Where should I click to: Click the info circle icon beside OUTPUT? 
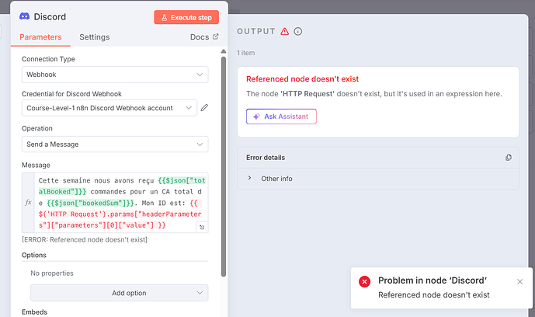click(x=298, y=32)
